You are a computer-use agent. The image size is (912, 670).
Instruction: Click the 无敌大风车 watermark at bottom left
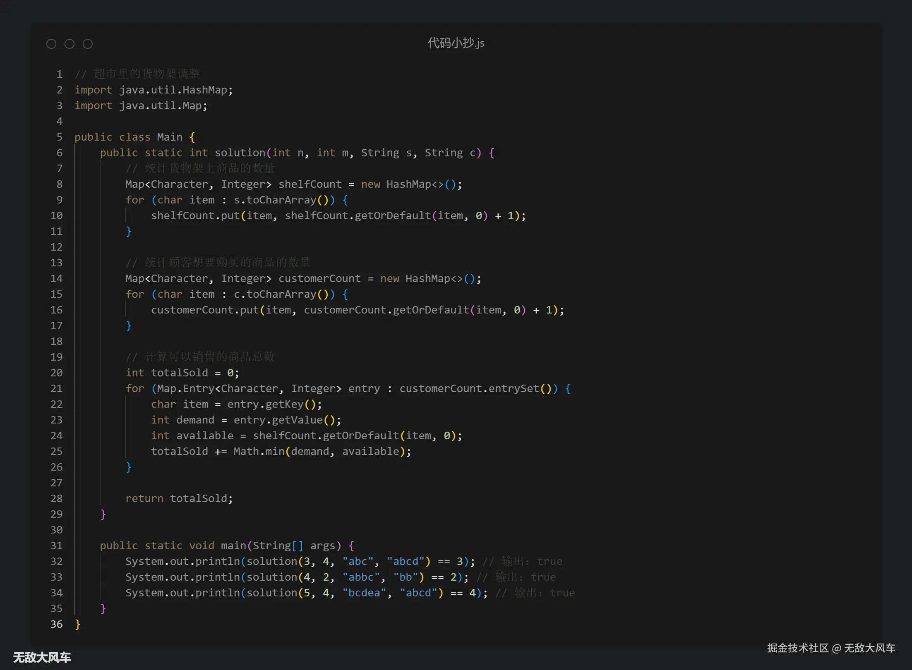42,657
